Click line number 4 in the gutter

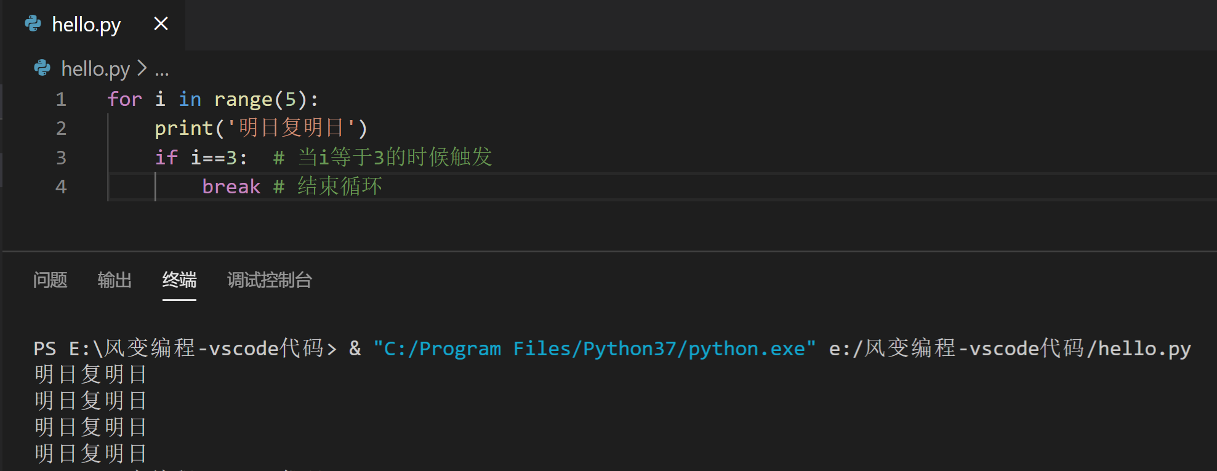[61, 187]
